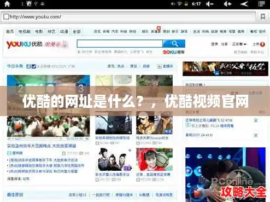The width and height of the screenshot is (270, 202).
Task: Tap the volume up icon
Action: pos(227,4)
